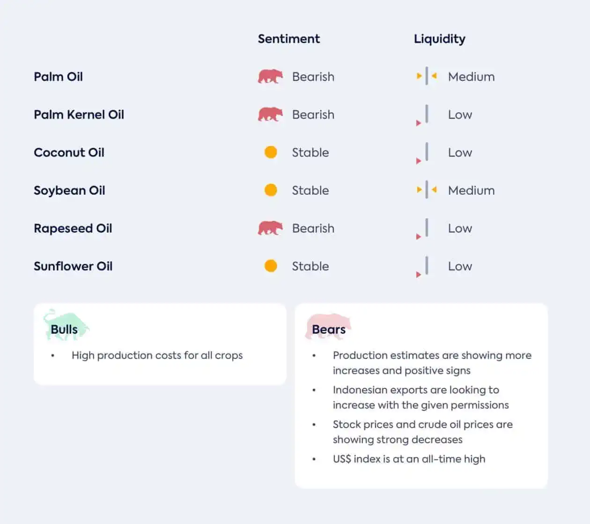Viewport: 590px width, 524px height.
Task: Click the Rapeseed Oil row label
Action: pos(73,228)
